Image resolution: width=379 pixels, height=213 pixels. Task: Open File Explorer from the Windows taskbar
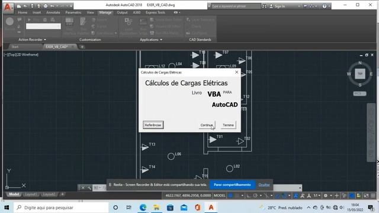pos(156,208)
